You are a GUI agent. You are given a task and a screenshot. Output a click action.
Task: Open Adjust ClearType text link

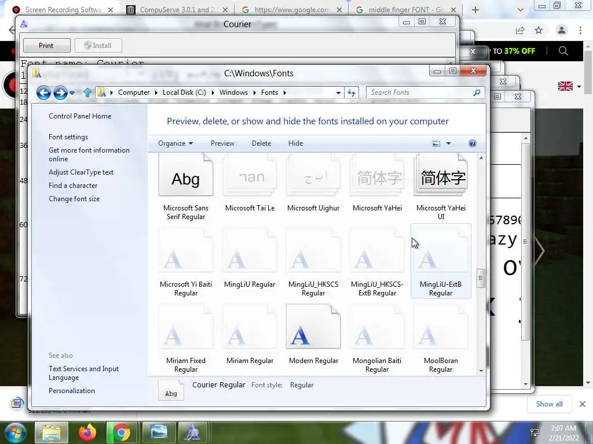coord(81,172)
